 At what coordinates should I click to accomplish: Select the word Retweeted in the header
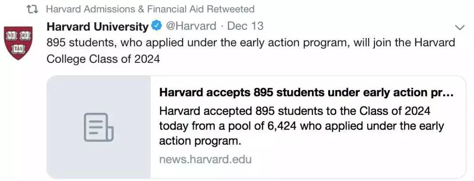click(x=231, y=9)
